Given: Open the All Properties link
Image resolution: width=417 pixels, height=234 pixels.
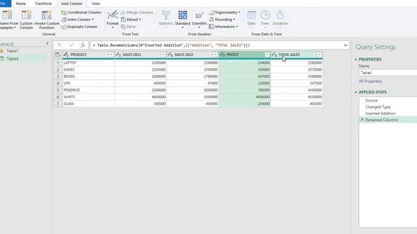Looking at the screenshot, I should [x=370, y=81].
